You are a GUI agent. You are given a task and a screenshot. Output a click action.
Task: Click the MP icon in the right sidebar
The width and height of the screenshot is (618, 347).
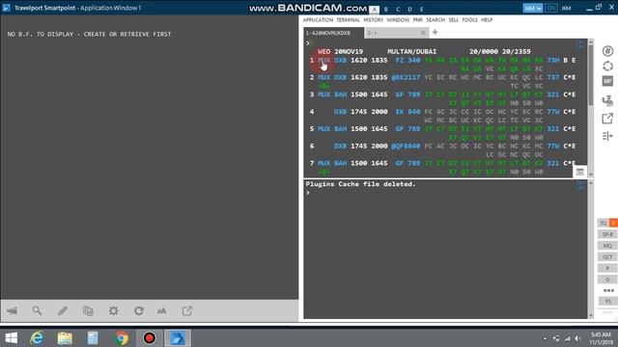607,81
